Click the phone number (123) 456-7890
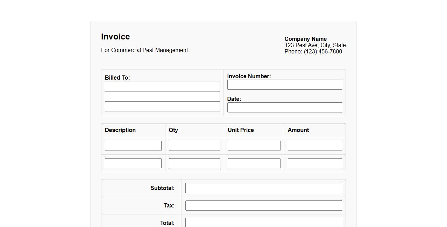The width and height of the screenshot is (447, 227). click(x=323, y=51)
